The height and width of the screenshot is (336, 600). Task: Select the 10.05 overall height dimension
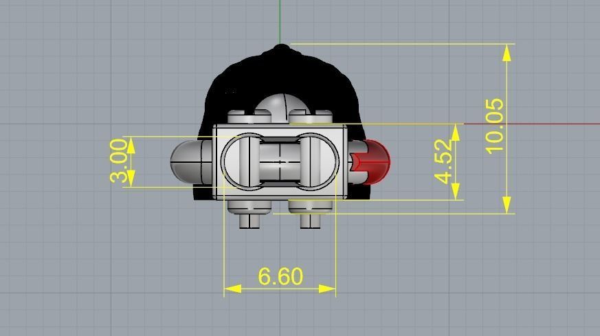[x=495, y=126]
